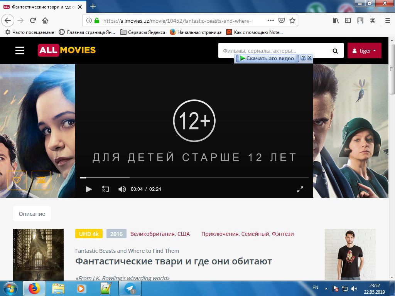This screenshot has width=395, height=296.
Task: Open Сервисы Яндекса bookmark folder
Action: [x=143, y=32]
